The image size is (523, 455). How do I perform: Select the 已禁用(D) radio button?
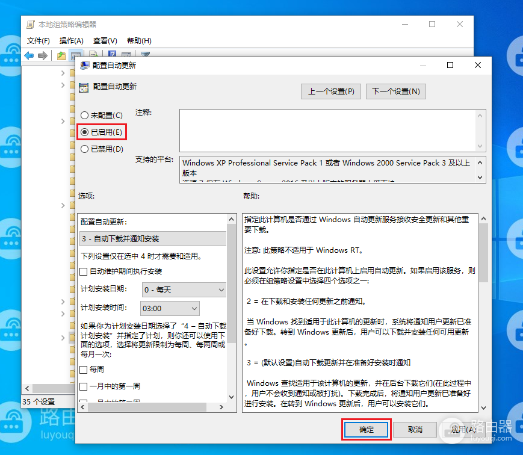[x=85, y=149]
